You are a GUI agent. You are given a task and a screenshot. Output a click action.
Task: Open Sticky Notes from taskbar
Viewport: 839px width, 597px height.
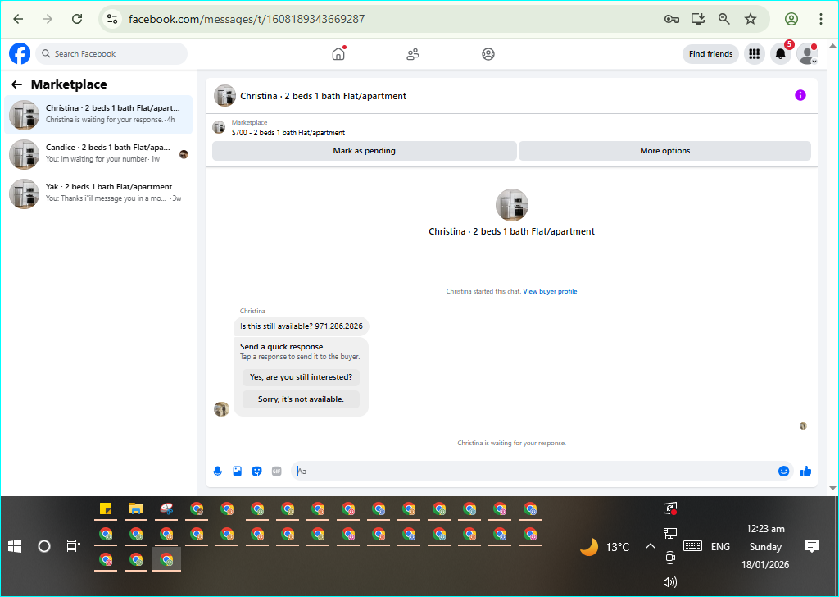(x=106, y=508)
